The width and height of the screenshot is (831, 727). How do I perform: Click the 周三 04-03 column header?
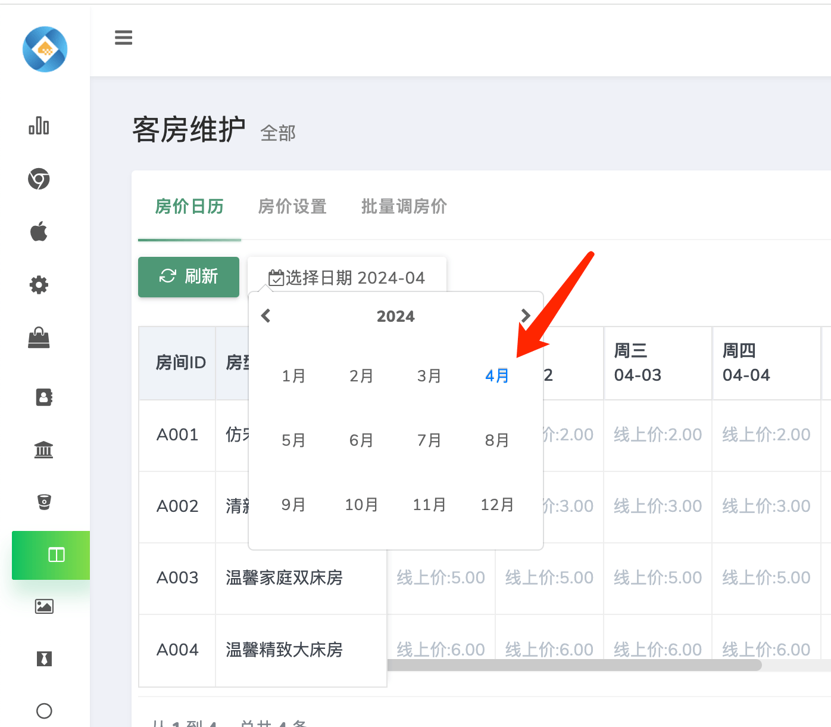pyautogui.click(x=658, y=363)
